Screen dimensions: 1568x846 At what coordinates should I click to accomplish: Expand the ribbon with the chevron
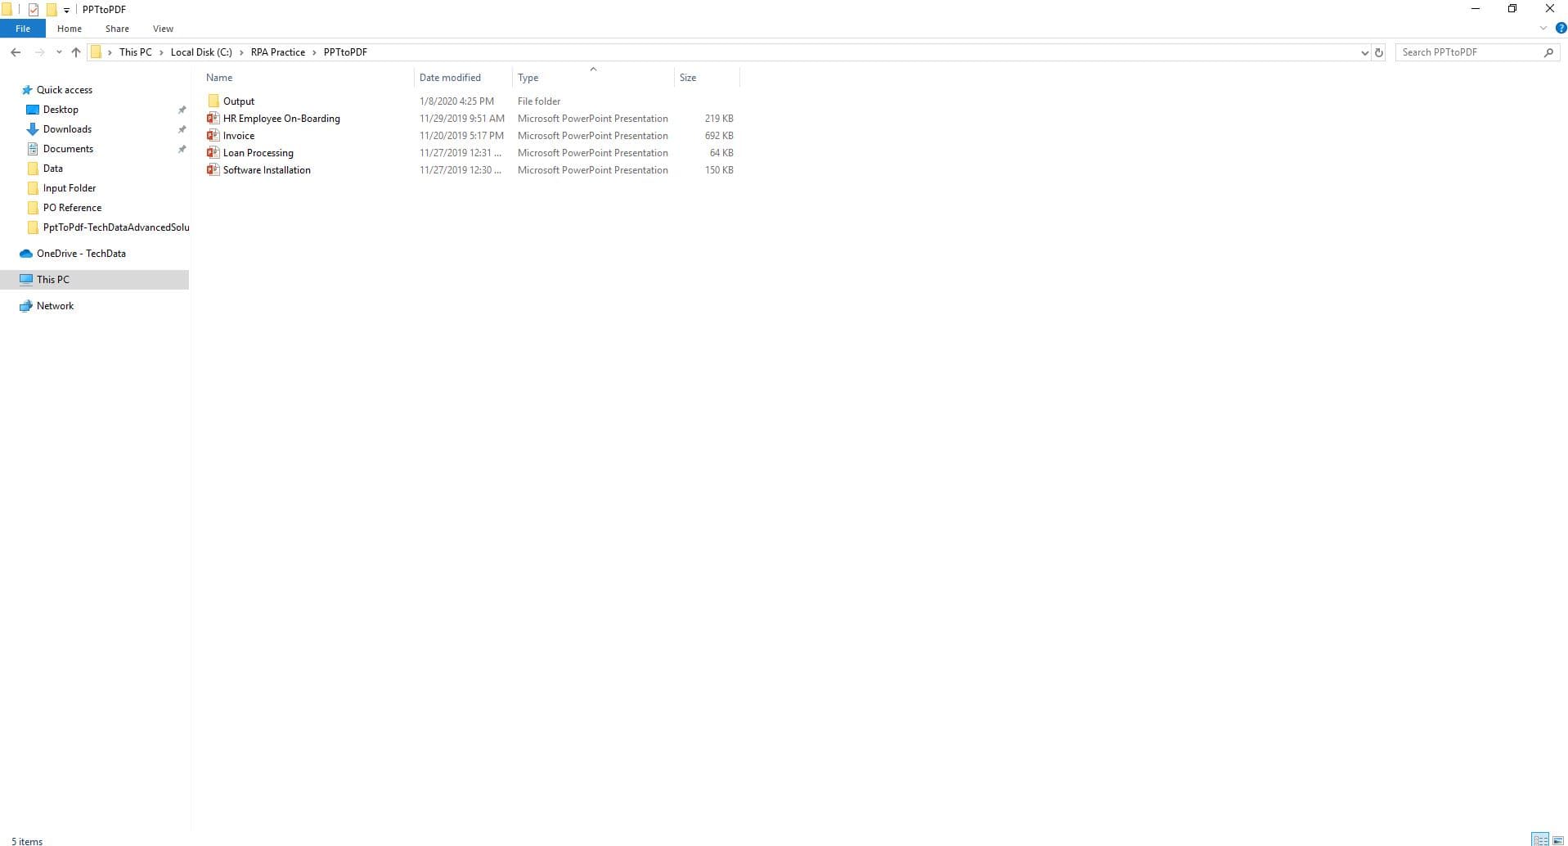pos(1543,29)
